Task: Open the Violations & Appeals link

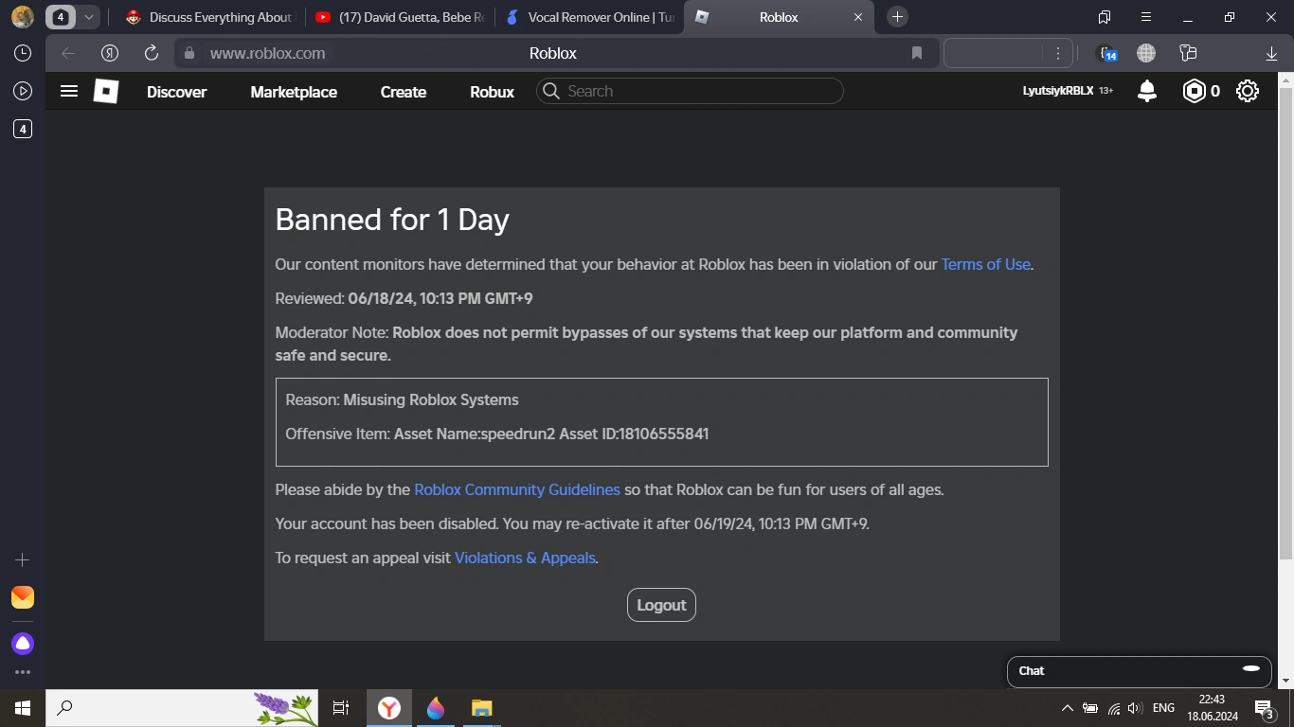Action: tap(525, 558)
